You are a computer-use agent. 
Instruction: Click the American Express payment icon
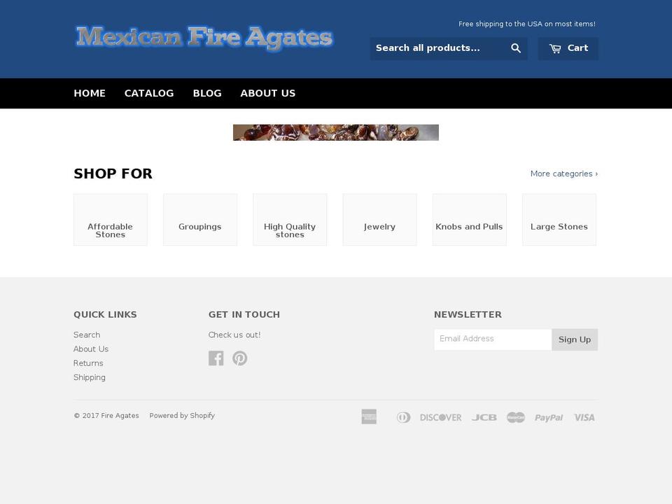(x=369, y=417)
